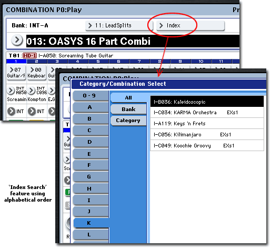
Task: Select I-B036: Kaleidoscopic in the list
Action: tap(207, 102)
